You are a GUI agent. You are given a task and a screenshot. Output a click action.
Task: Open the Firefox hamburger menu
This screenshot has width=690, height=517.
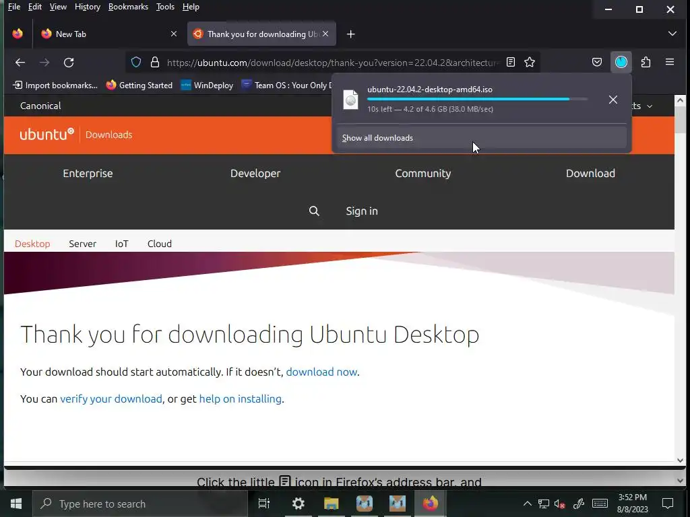click(670, 63)
